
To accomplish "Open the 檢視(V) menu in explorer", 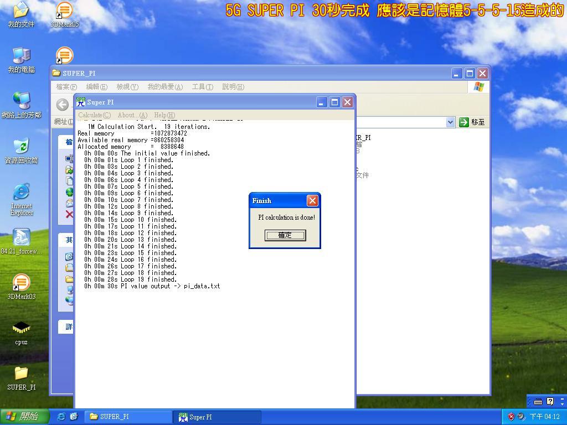I will (127, 87).
